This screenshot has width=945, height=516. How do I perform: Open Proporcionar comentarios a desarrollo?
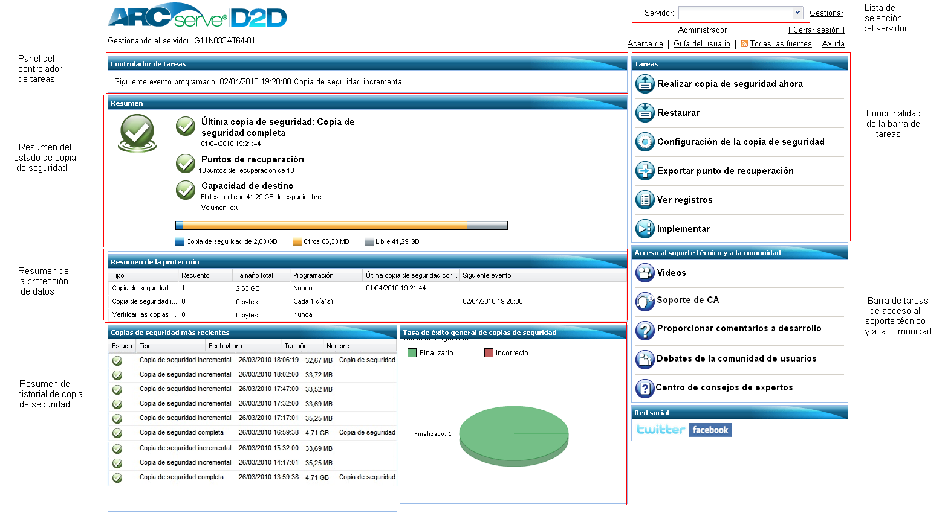point(739,328)
